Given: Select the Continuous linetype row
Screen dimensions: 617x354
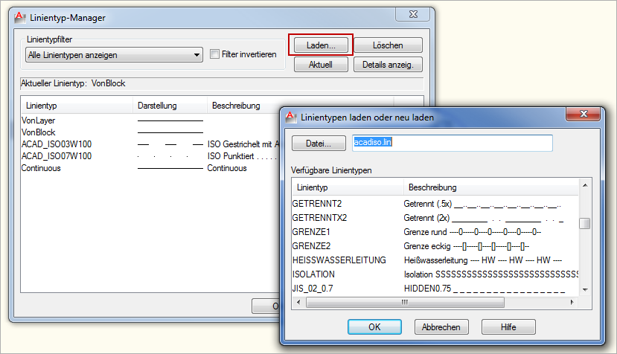Looking at the screenshot, I should coord(41,168).
